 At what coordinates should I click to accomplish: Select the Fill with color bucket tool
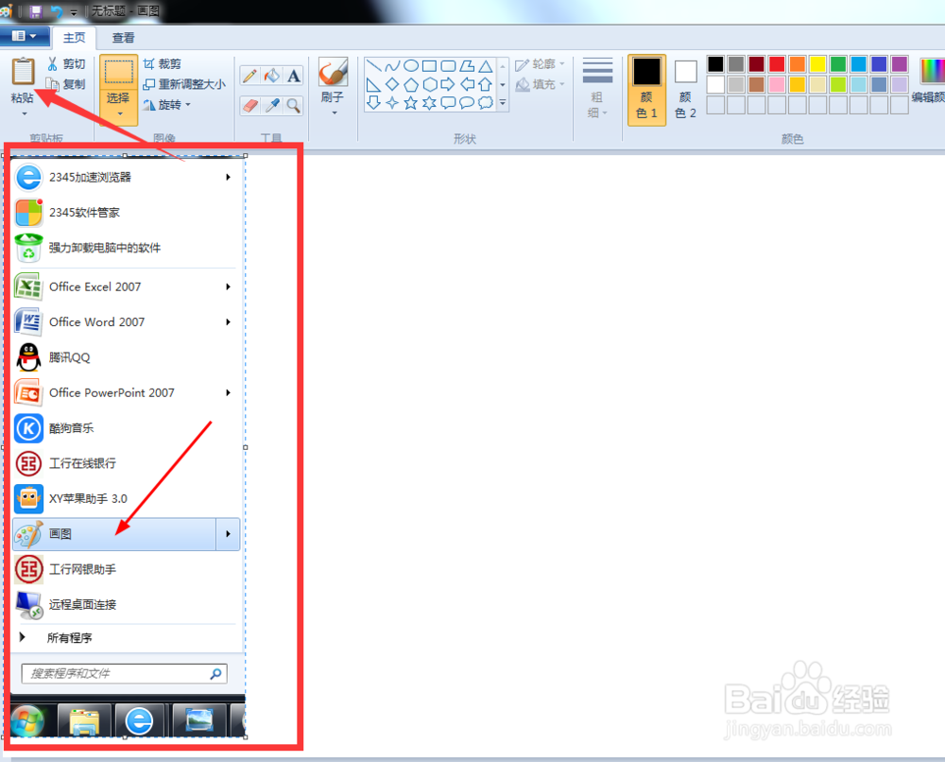272,76
